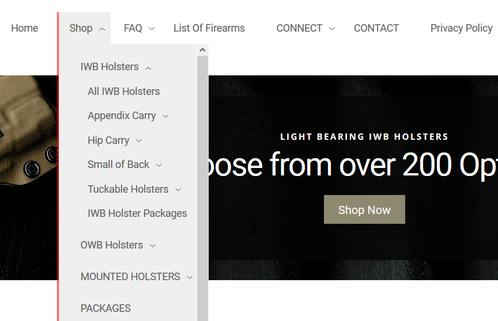Expand the Small of Back chevron

[x=159, y=165]
